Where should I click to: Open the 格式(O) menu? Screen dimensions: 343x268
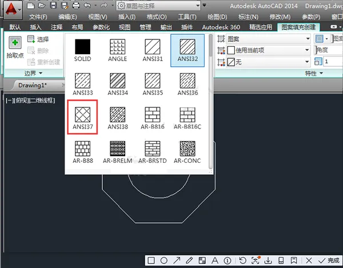pyautogui.click(x=157, y=17)
